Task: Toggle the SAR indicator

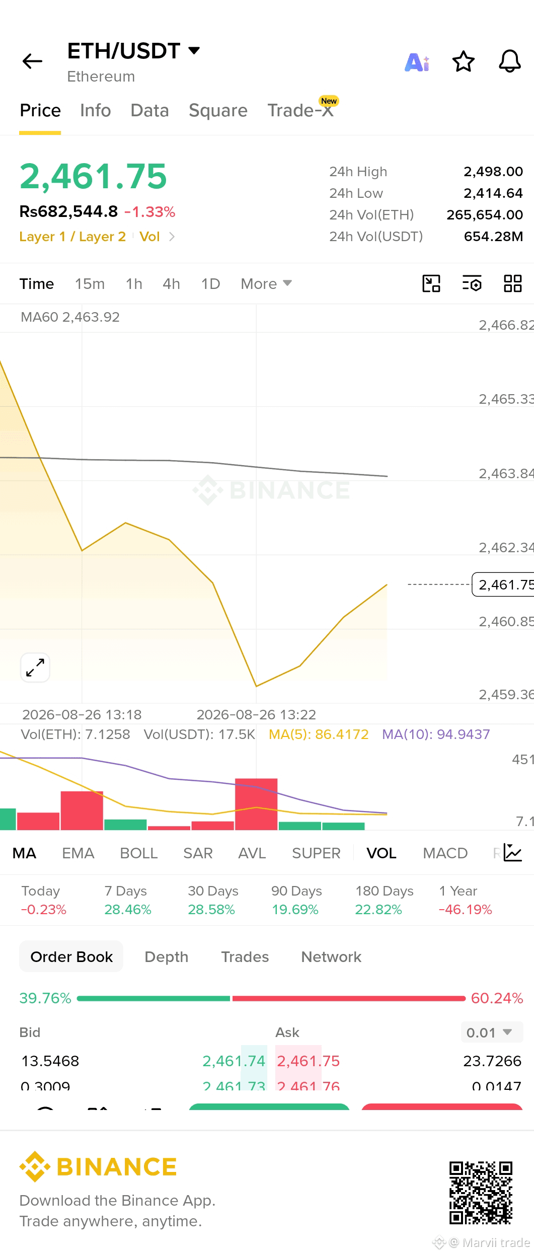Action: pos(198,853)
